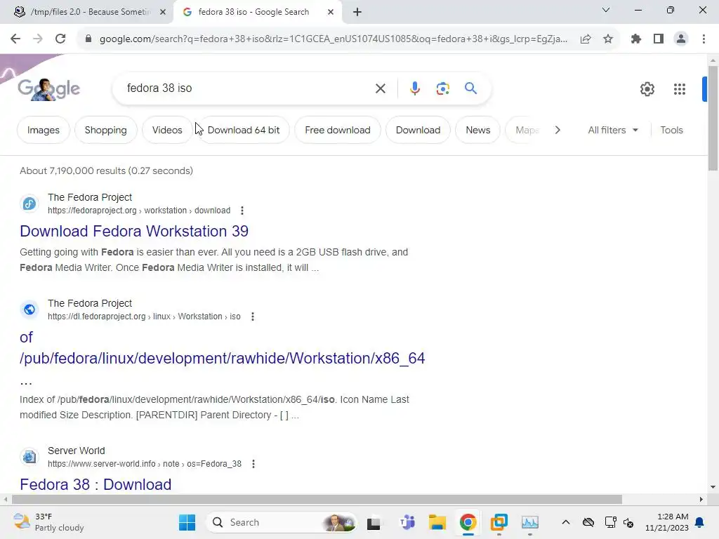
Task: Click the Windows taskbar Search box
Action: click(281, 522)
